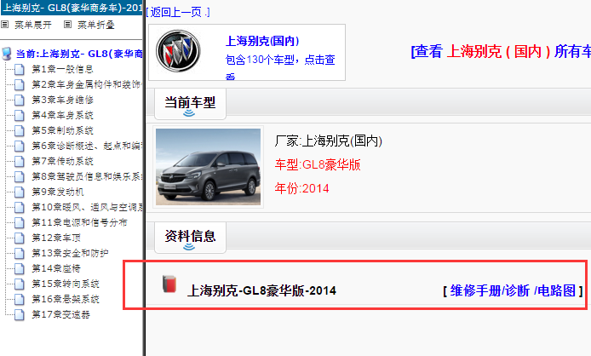Click the blue title bar 上海别克- GL8(豪华商务车)
Image resolution: width=591 pixels, height=356 pixels.
(x=72, y=8)
